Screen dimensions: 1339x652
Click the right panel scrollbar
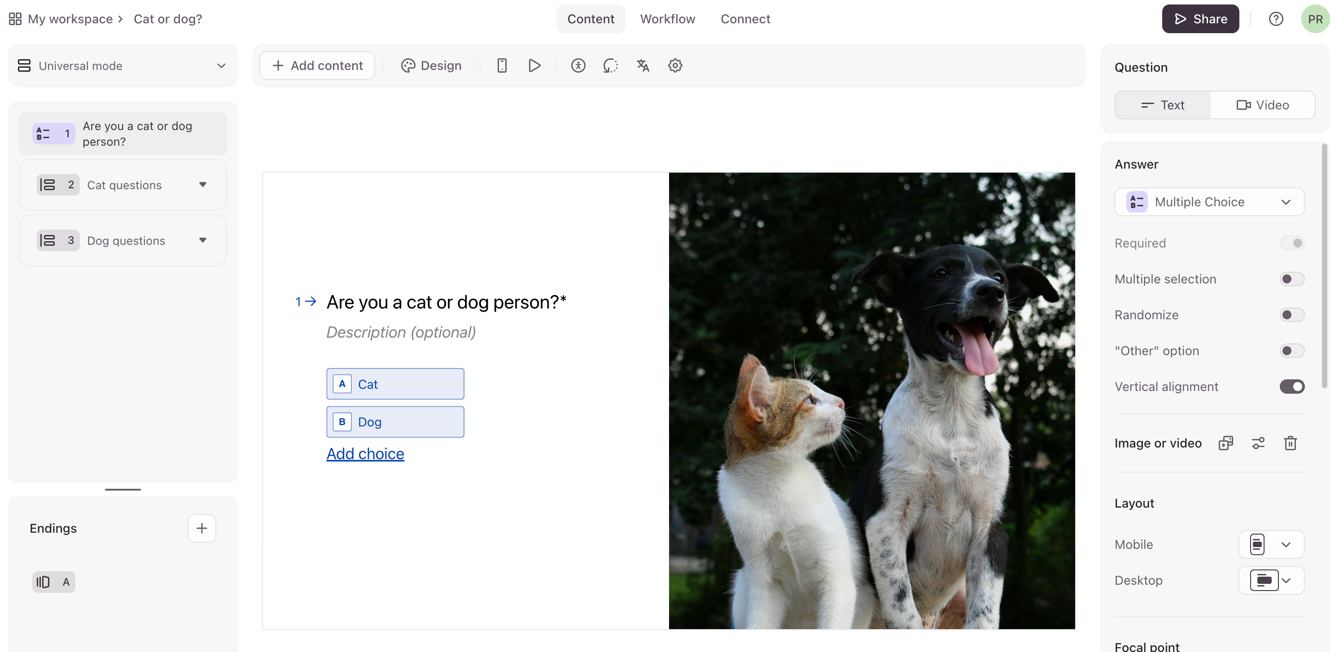1325,266
